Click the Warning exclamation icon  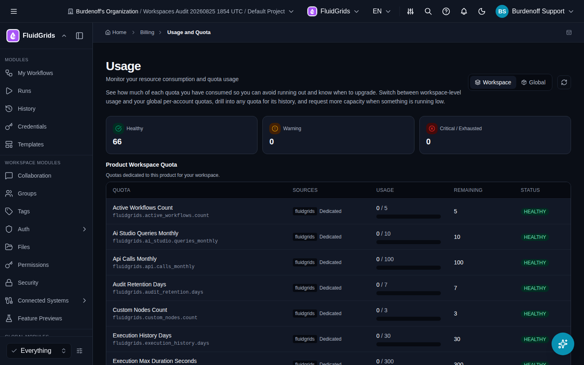tap(275, 129)
